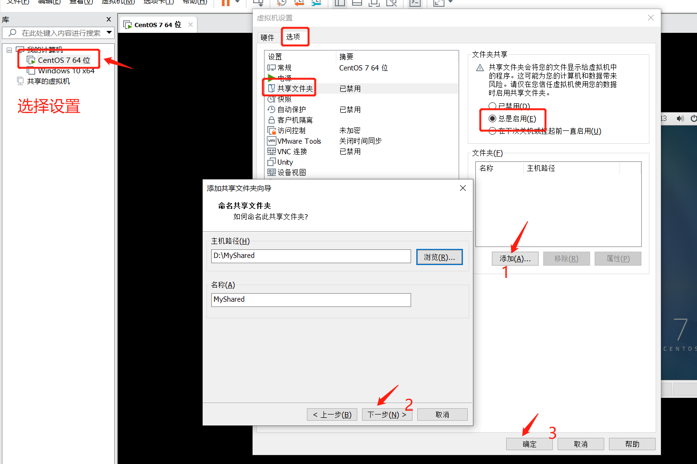Switch to the 硬件 tab
The width and height of the screenshot is (697, 464).
(x=267, y=37)
